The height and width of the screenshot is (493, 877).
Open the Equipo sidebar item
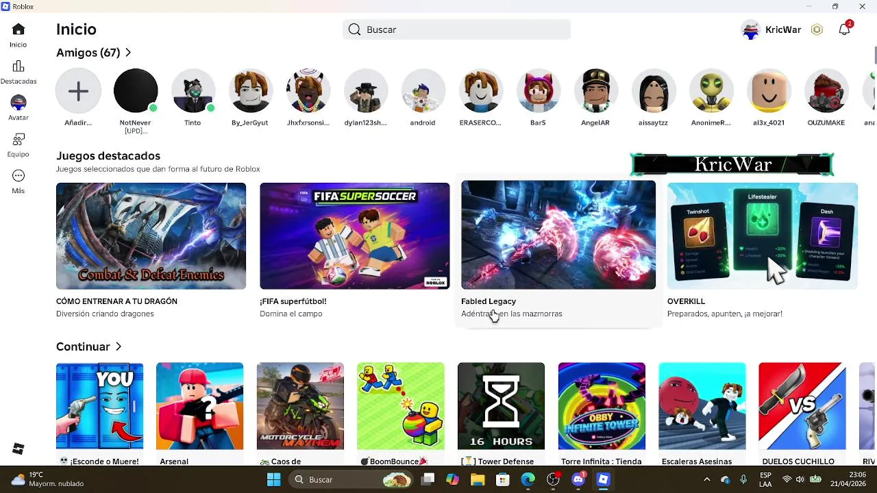18,145
